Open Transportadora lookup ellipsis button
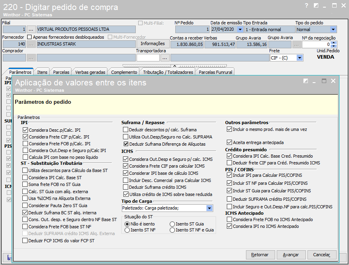 [165, 58]
